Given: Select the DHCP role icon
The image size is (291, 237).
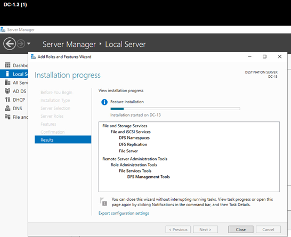Looking at the screenshot, I should click(7, 100).
